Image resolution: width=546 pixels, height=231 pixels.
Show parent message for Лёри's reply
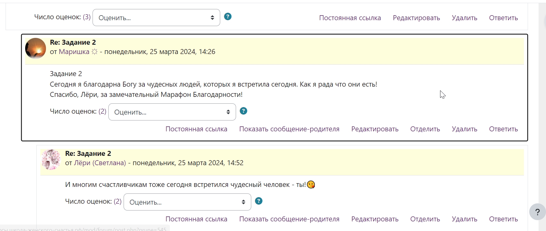pyautogui.click(x=289, y=219)
